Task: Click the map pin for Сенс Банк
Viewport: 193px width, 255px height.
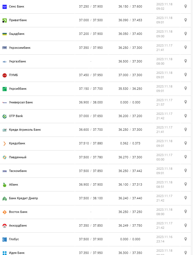Action: pyautogui.click(x=185, y=6)
